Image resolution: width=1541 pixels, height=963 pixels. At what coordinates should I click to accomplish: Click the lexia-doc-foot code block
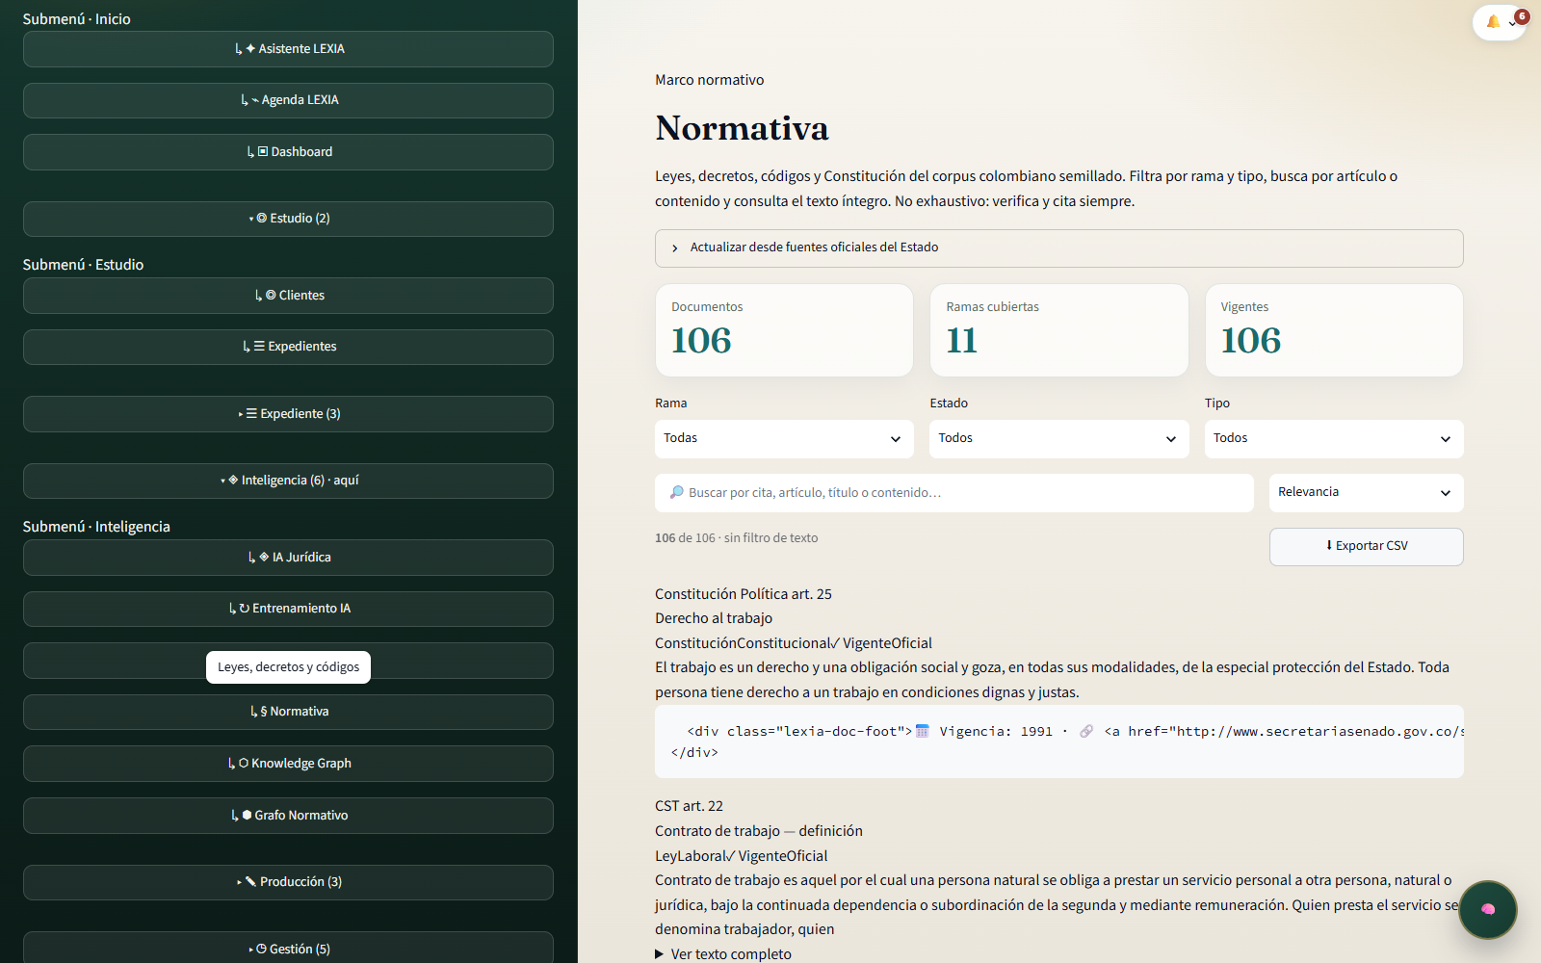click(x=1058, y=742)
